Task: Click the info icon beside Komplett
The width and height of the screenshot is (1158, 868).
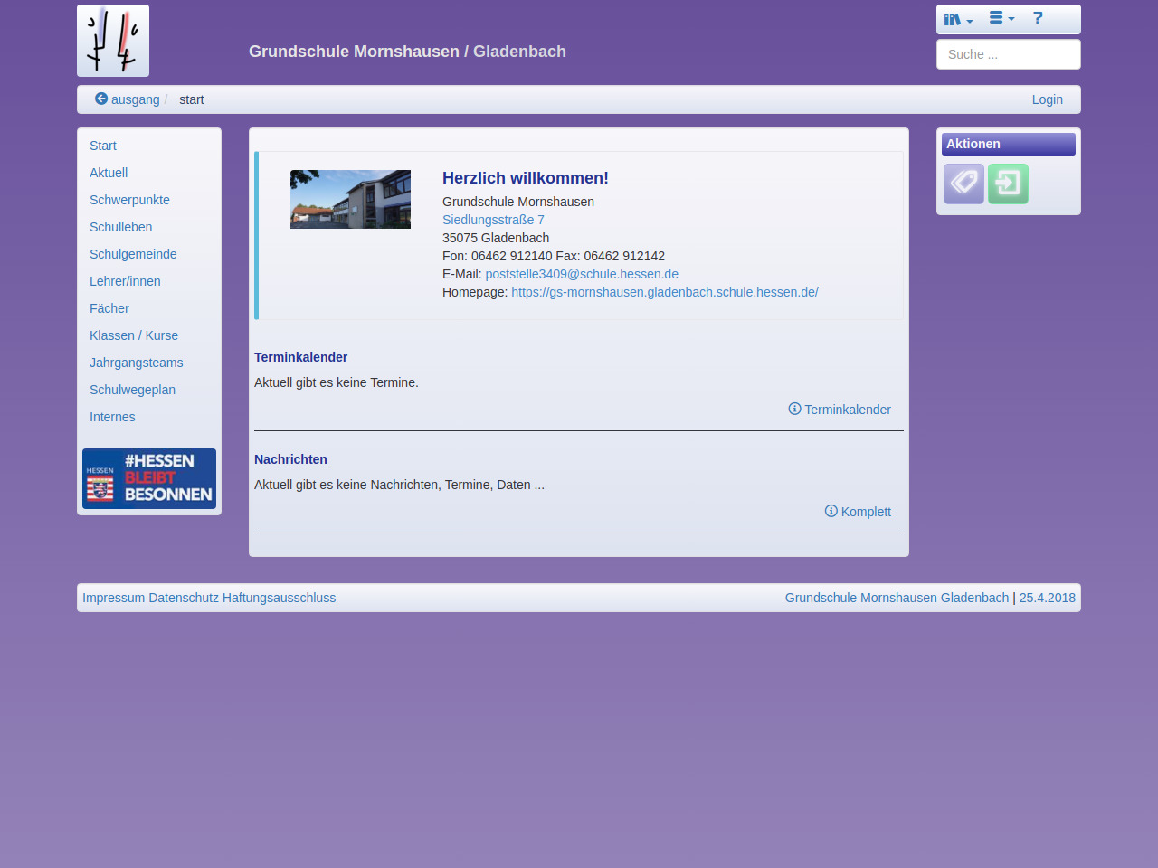Action: tap(831, 511)
